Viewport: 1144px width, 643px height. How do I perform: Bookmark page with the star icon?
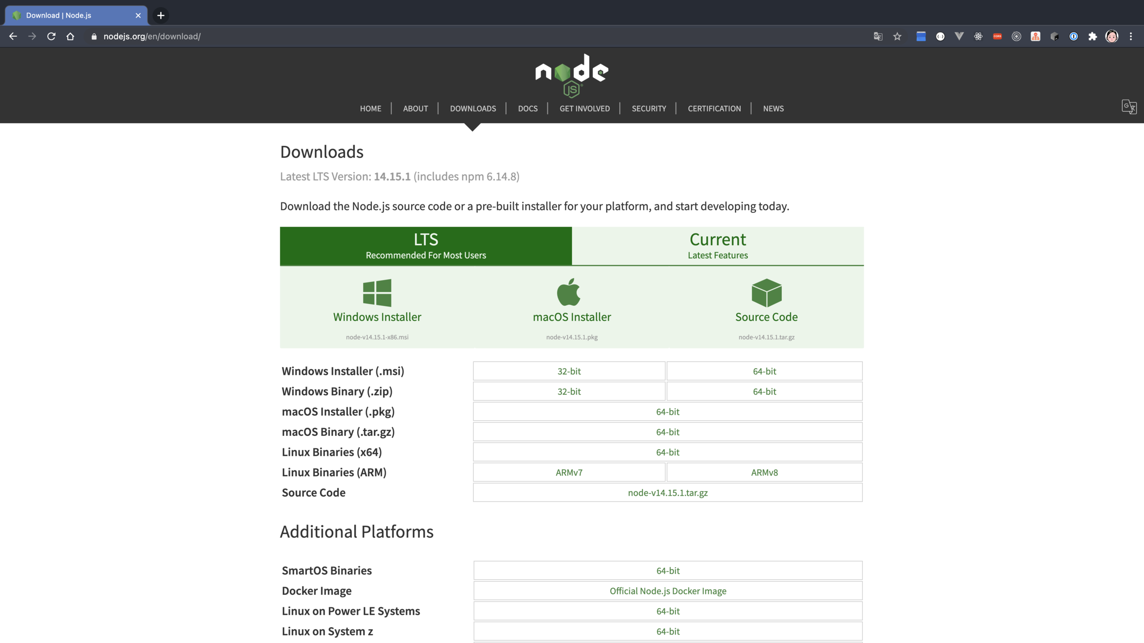click(x=897, y=36)
